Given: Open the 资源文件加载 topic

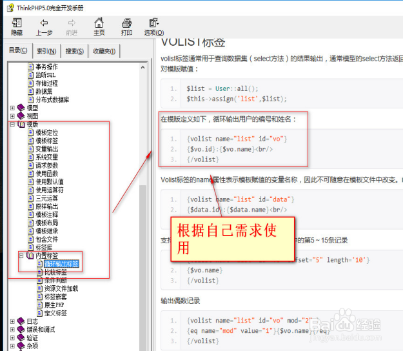Looking at the screenshot, I should click(61, 288).
